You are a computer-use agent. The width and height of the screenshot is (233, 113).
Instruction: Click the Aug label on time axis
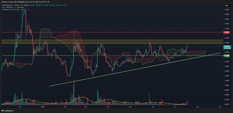(197, 107)
